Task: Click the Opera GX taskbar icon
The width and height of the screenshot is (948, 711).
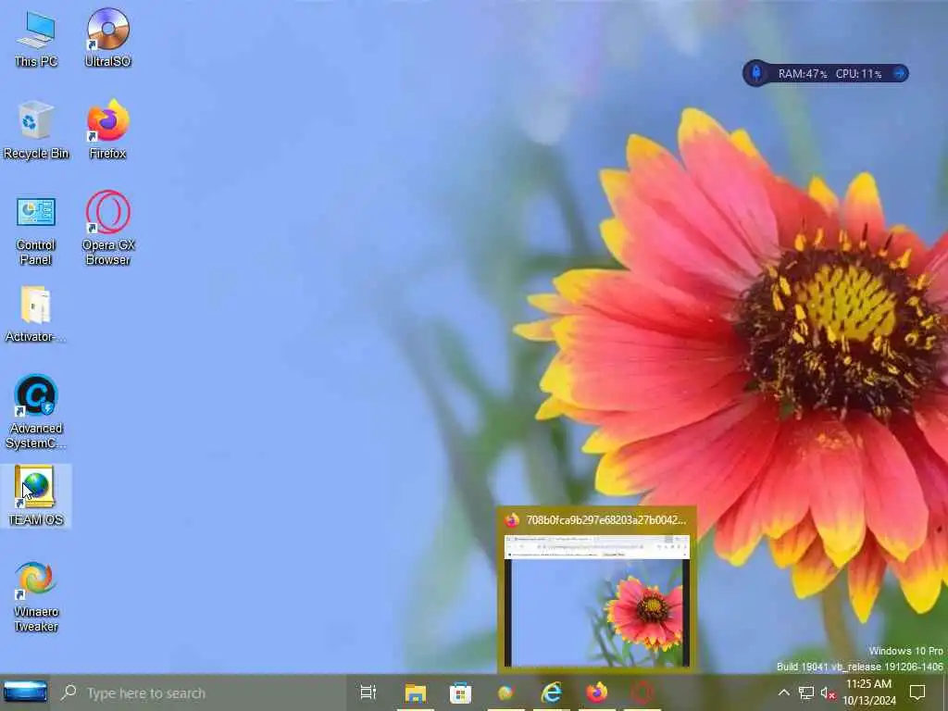Action: 642,692
